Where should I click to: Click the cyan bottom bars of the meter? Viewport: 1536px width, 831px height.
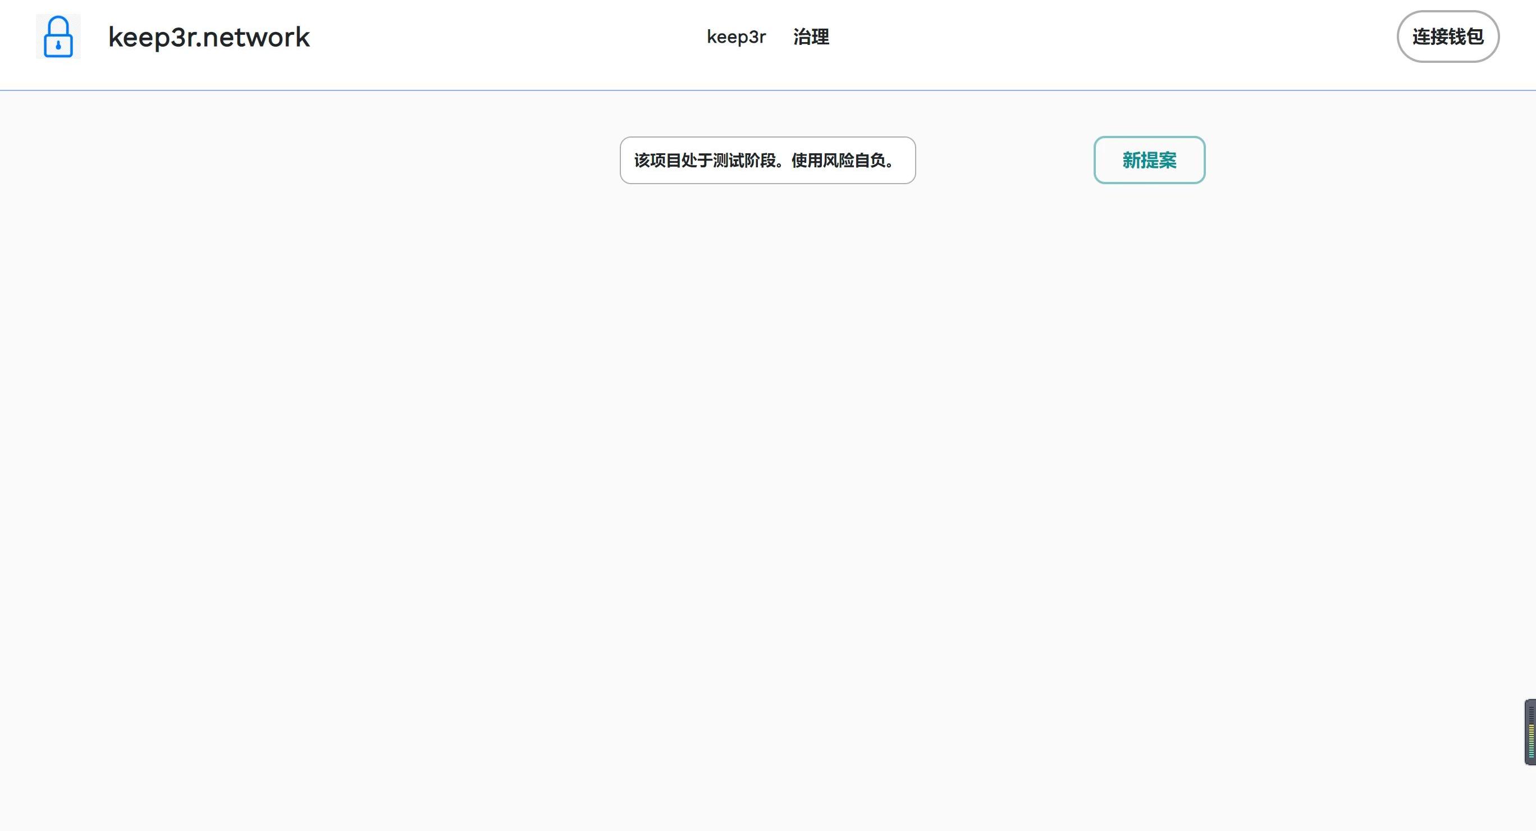click(x=1532, y=754)
